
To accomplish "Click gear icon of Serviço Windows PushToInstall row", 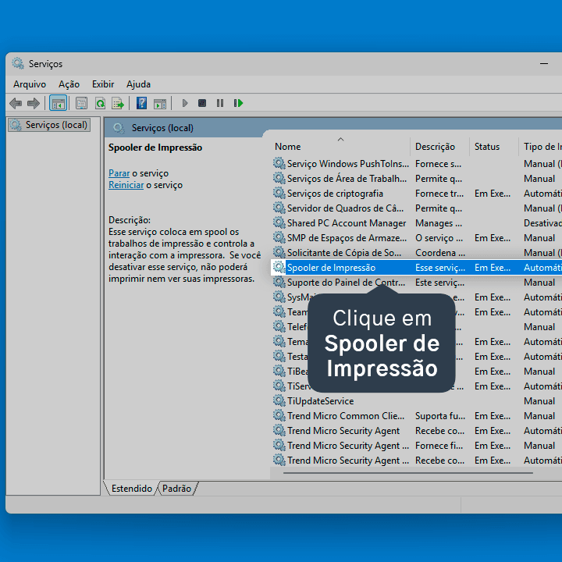I will 279,163.
